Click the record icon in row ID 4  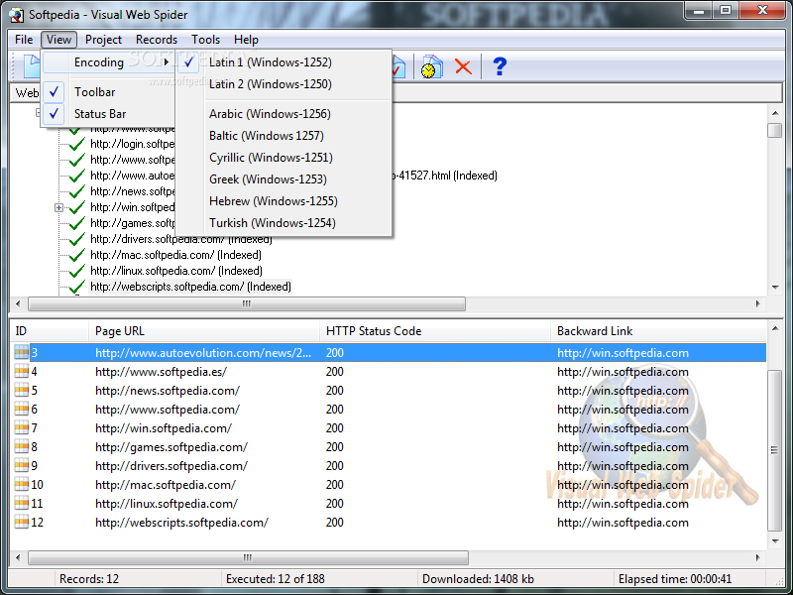coord(21,371)
